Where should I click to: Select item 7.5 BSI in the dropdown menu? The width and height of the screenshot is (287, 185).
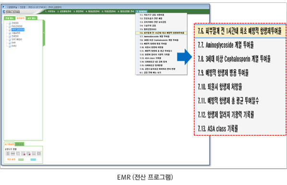(x=148, y=29)
